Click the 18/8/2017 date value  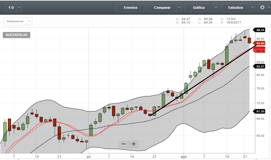[x=234, y=22]
